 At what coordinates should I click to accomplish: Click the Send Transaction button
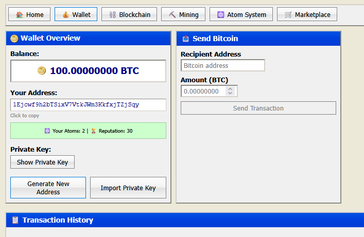[x=258, y=108]
